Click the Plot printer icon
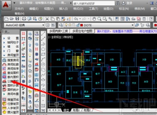This screenshot has width=157, height=115. (x=24, y=19)
